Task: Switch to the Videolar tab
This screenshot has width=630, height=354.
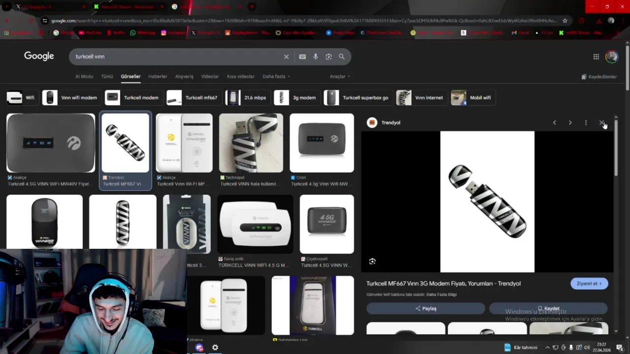Action: tap(210, 76)
